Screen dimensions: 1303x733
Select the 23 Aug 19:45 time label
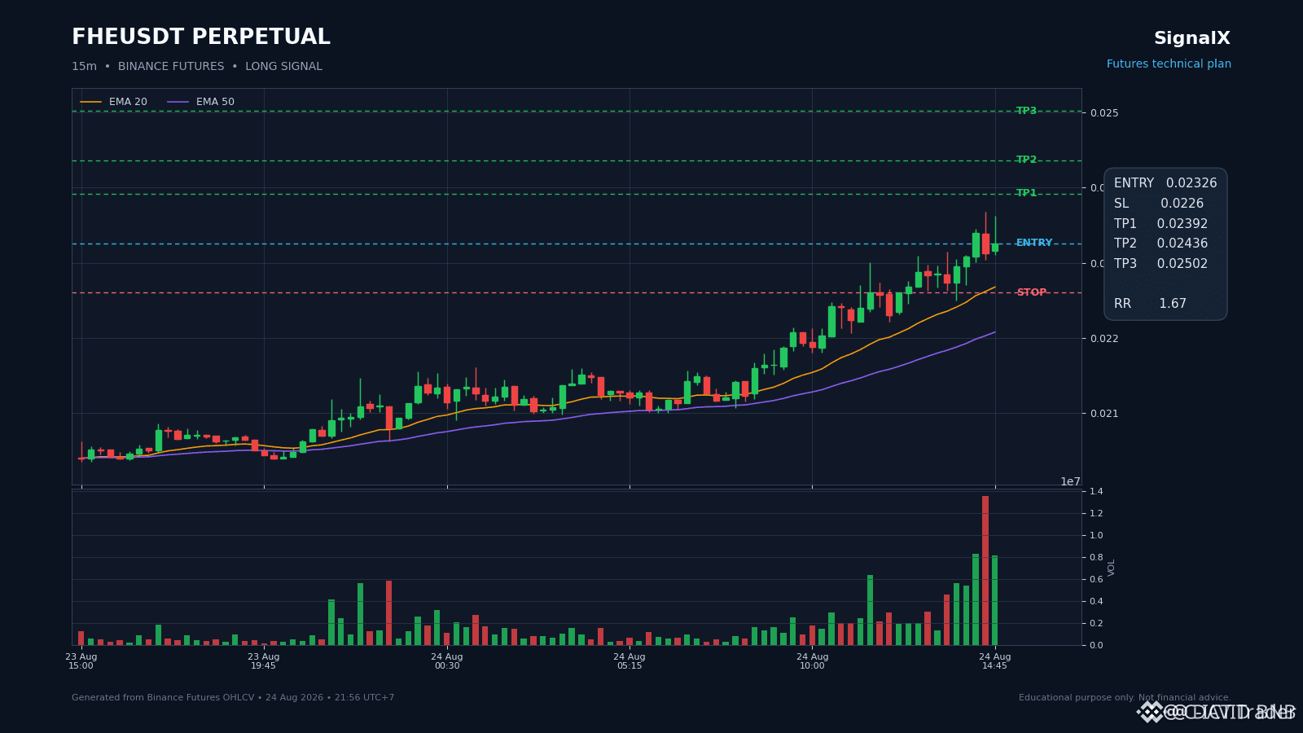(264, 661)
